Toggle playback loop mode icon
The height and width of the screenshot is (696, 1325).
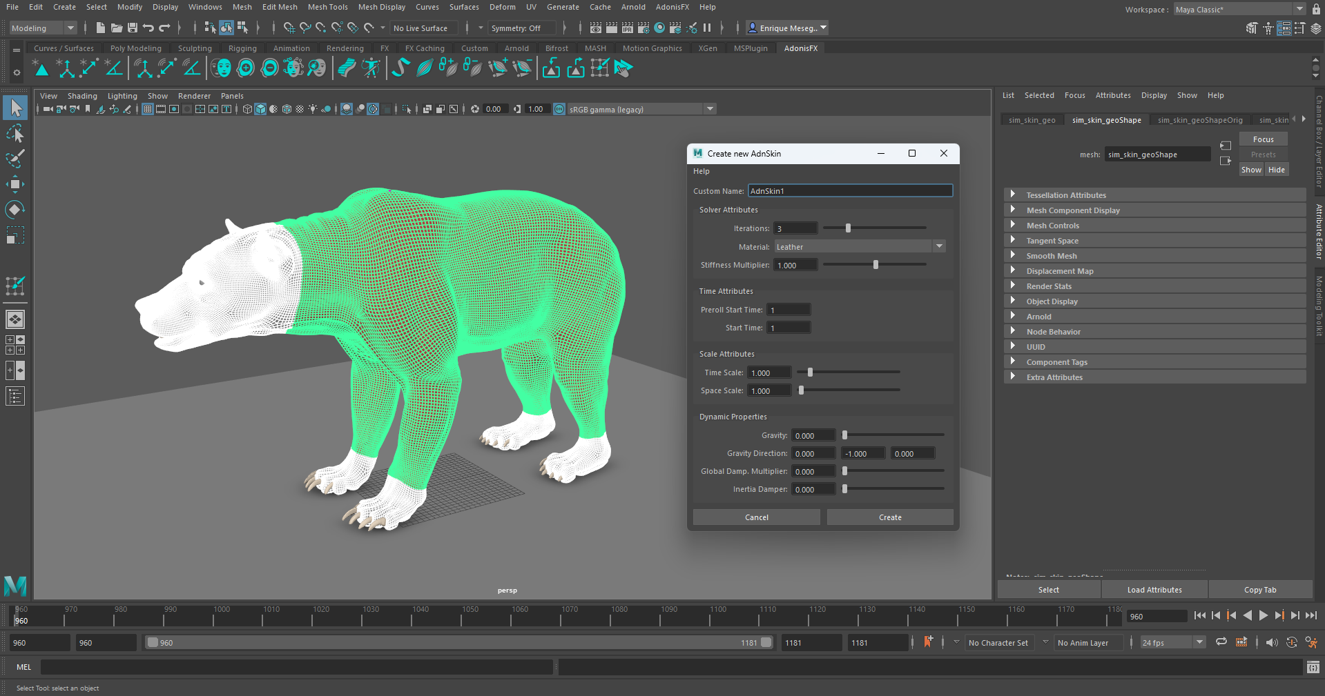[x=1221, y=642]
